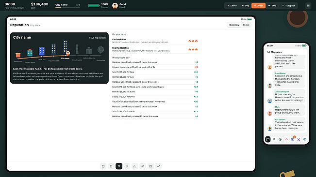The width and height of the screenshot is (316, 177).
Task: Open the Orchard Rise project entry
Action: [x=155, y=41]
